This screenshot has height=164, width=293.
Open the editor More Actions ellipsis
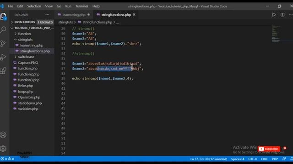291,15
